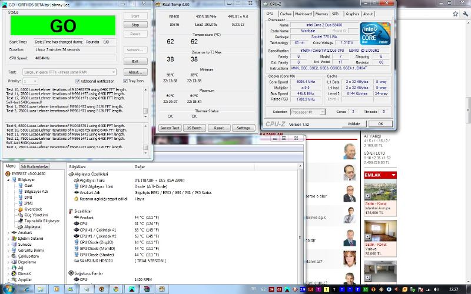Viewport: 471px width, 294px height.
Task: Click the first EMLAK listing thumbnail
Action: point(380,190)
